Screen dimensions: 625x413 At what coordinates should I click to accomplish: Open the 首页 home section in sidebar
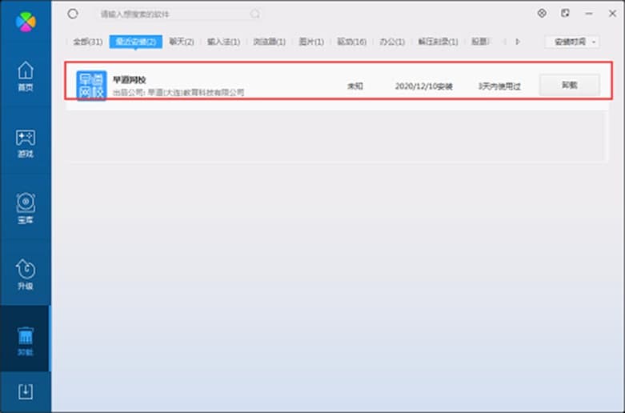coord(26,75)
